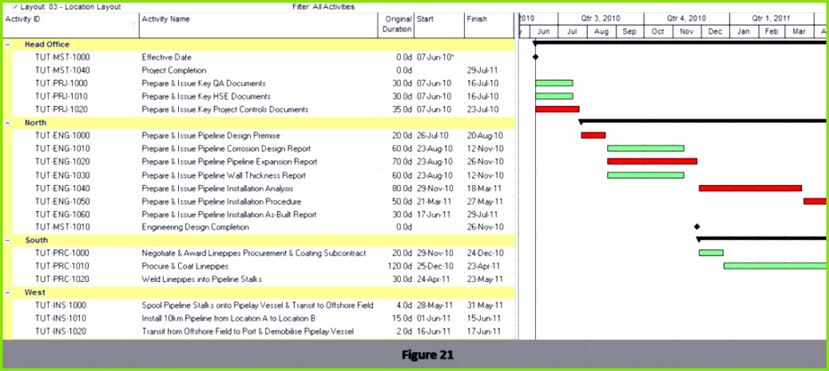The image size is (829, 371).
Task: Click the Engineering Design Completion milestone diamond
Action: 697,227
